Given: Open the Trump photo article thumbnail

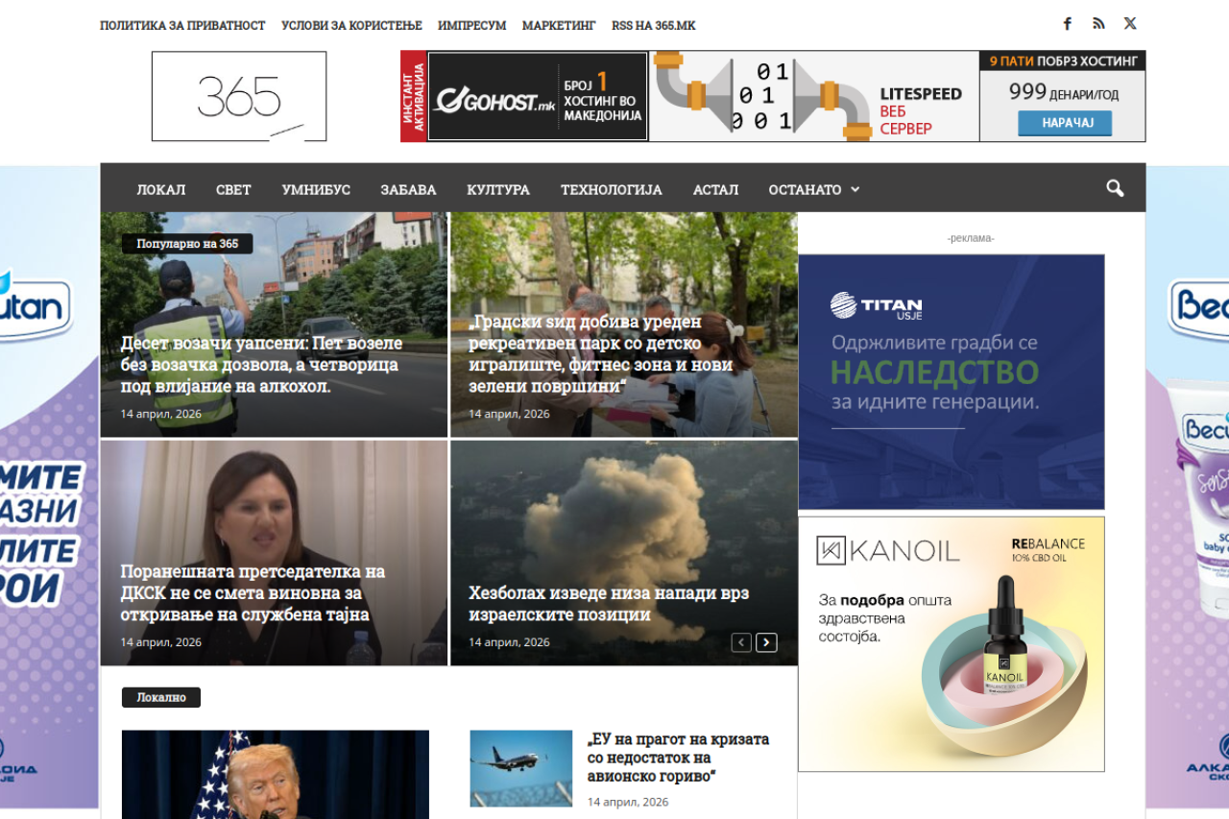Looking at the screenshot, I should [276, 775].
